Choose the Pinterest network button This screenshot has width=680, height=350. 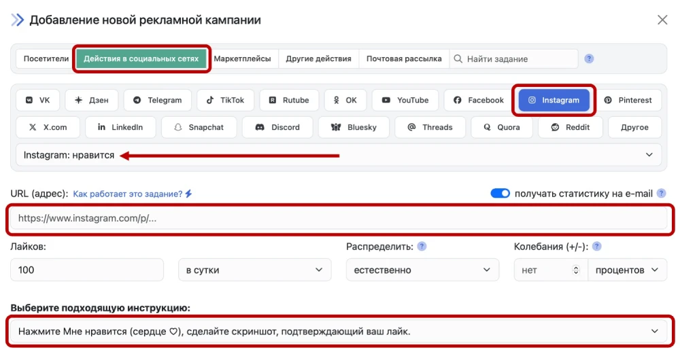(628, 100)
